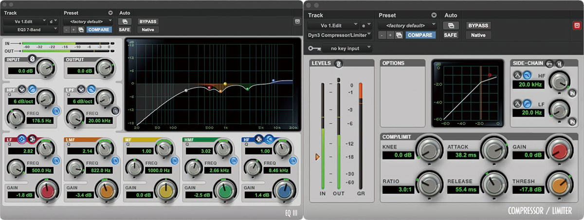Screen dimensions: 584x220
Task: Click BYPASS in compressor window
Action: [x=478, y=25]
